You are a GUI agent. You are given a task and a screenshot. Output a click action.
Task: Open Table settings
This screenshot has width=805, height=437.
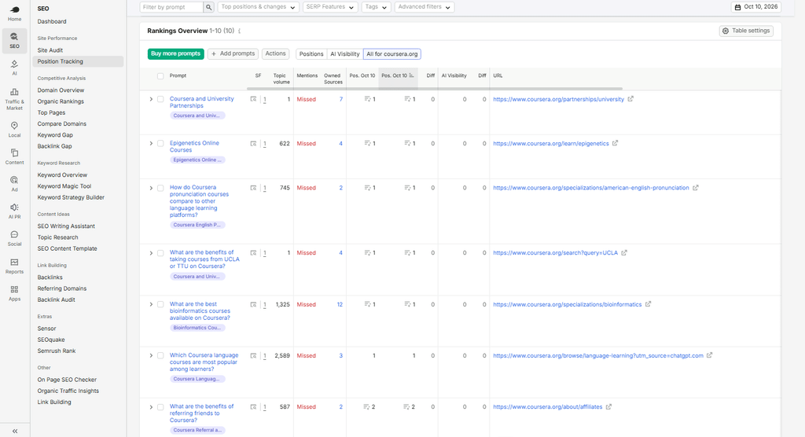[747, 31]
